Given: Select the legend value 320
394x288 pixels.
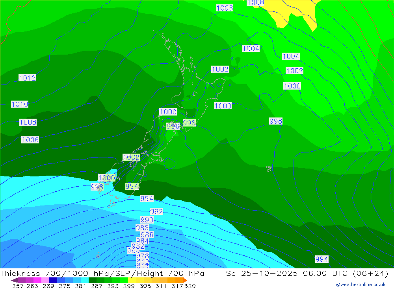Looking at the screenshot, I should (x=190, y=286).
